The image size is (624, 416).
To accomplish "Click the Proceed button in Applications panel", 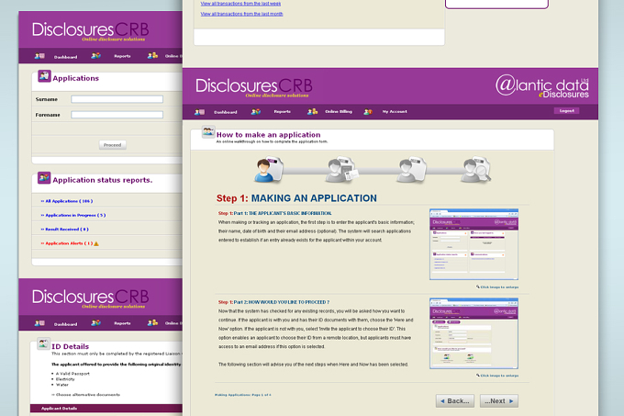I will tap(113, 145).
